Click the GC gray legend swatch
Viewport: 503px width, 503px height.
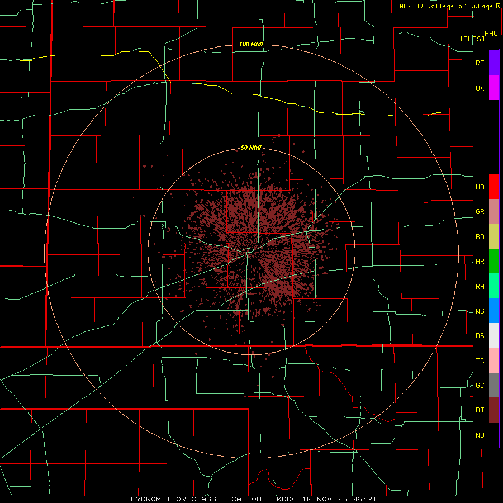(493, 385)
